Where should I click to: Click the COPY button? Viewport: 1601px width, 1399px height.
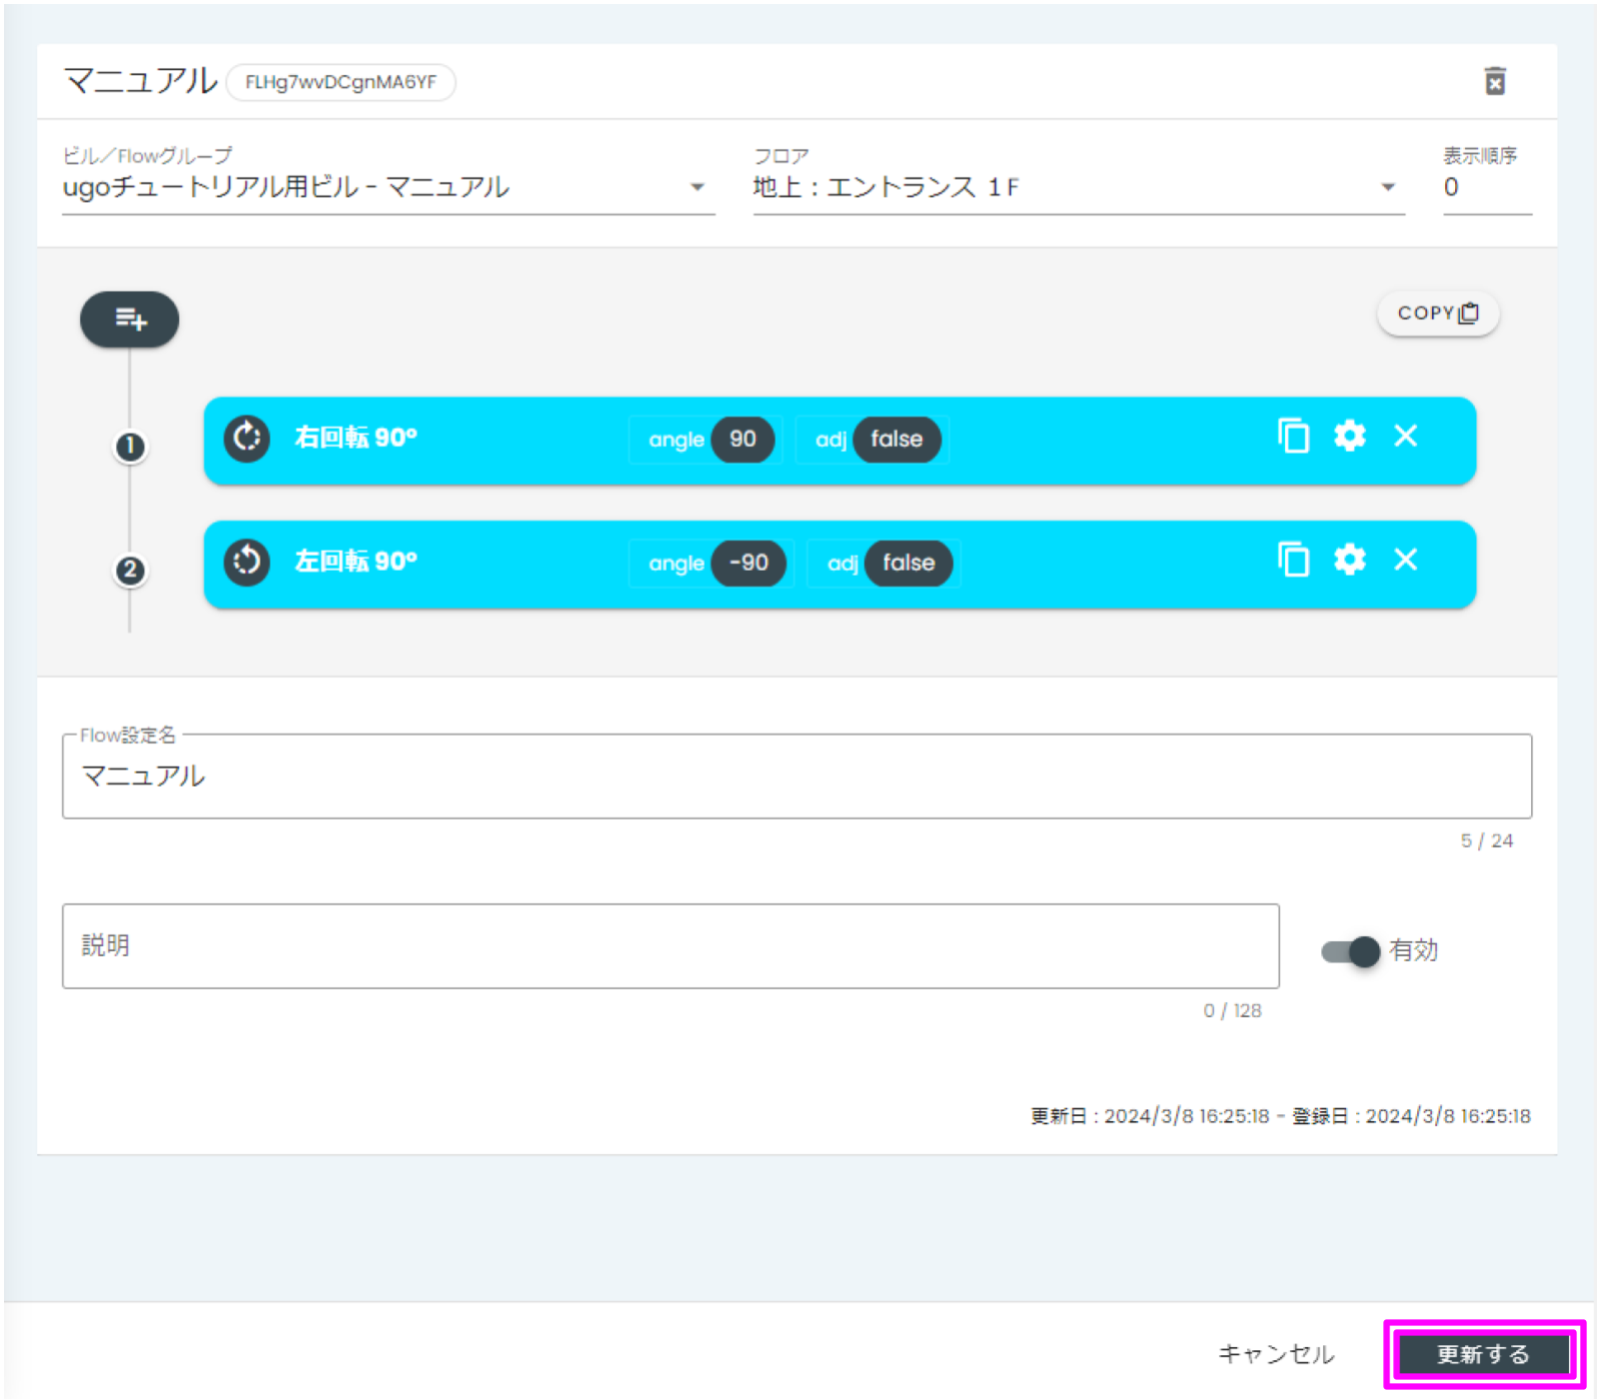point(1437,314)
